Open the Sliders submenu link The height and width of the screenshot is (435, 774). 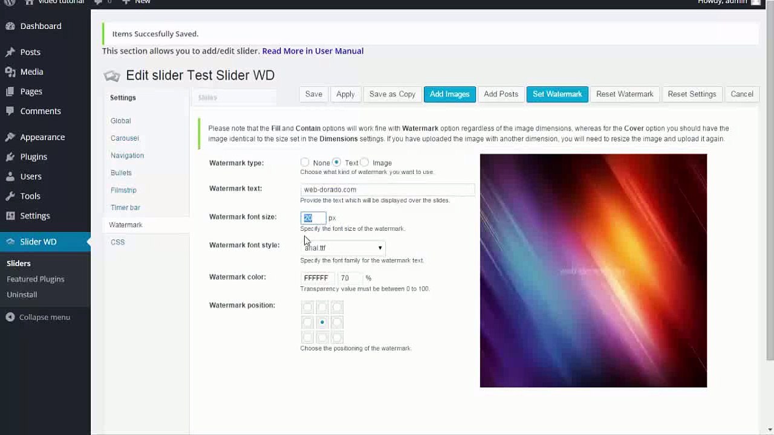[x=19, y=263]
